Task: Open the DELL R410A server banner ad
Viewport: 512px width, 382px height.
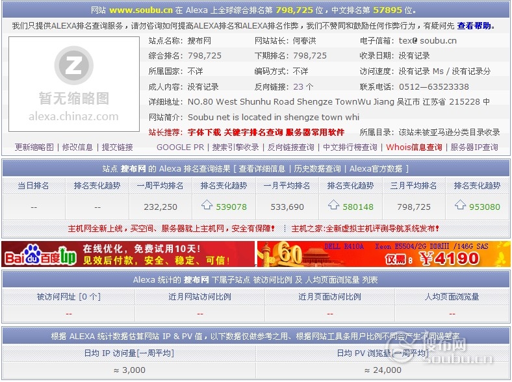Action: point(383,254)
